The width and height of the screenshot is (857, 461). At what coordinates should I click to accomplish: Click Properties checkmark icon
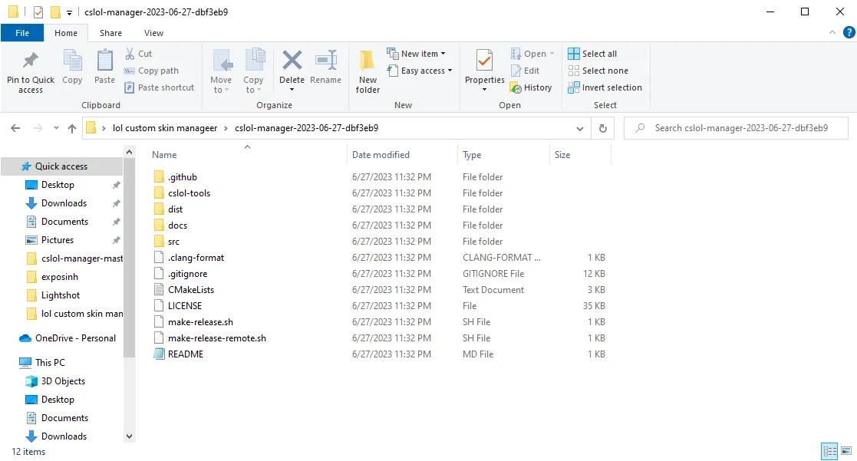coord(484,60)
